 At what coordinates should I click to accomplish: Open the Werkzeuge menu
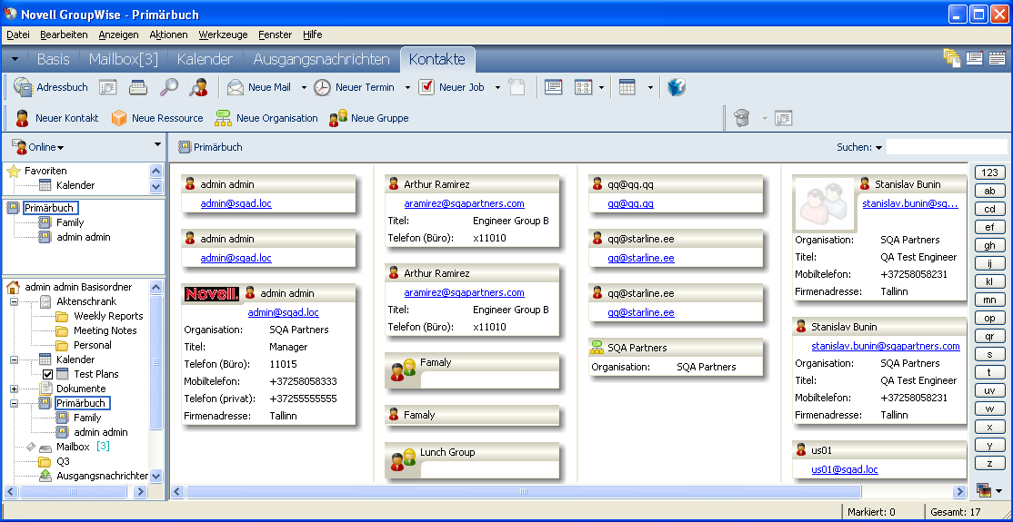point(223,34)
